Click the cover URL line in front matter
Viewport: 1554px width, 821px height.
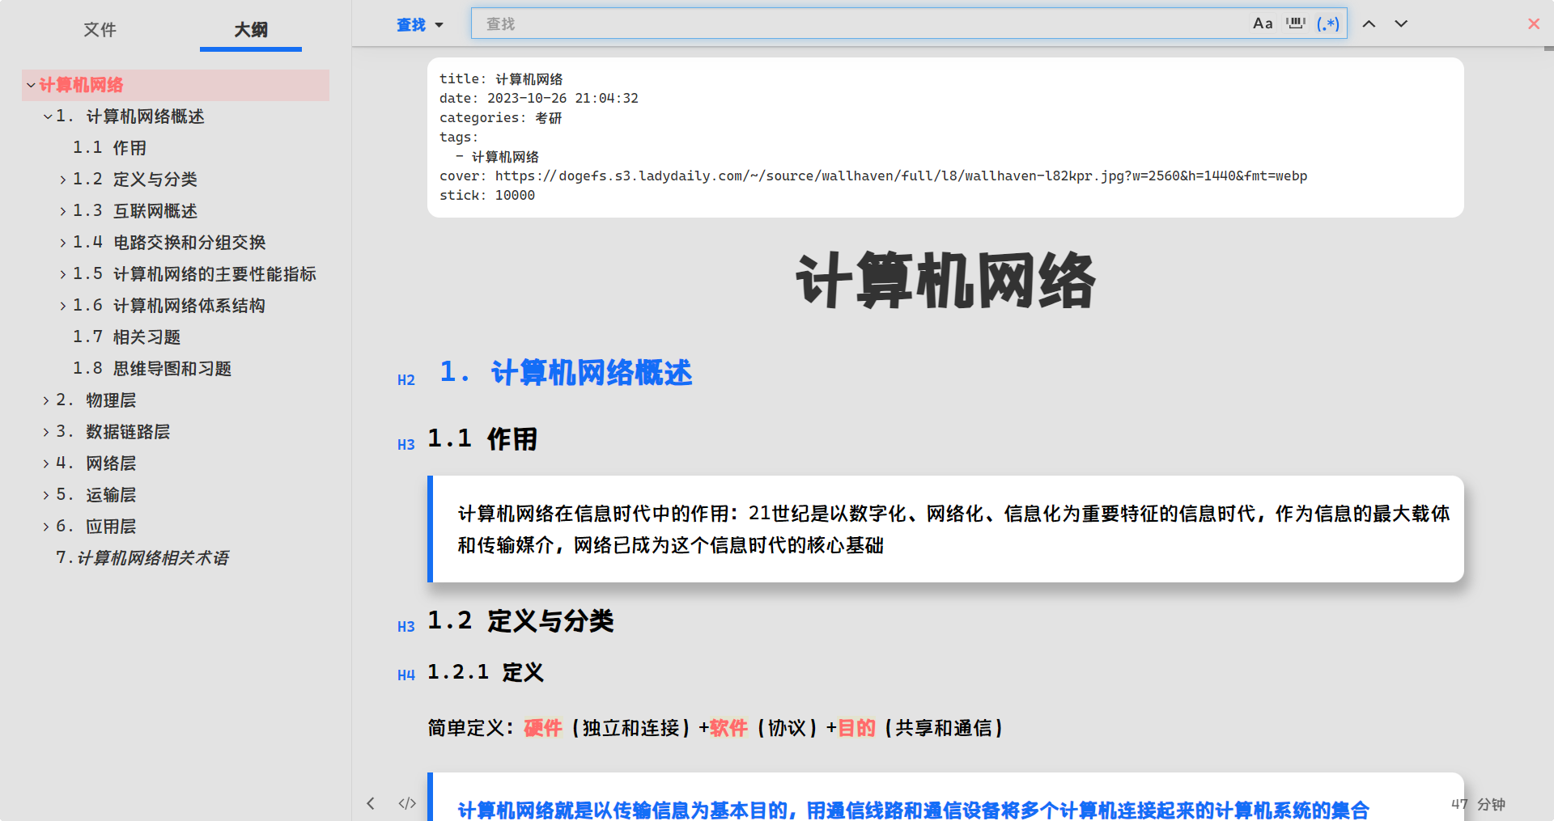coord(873,176)
